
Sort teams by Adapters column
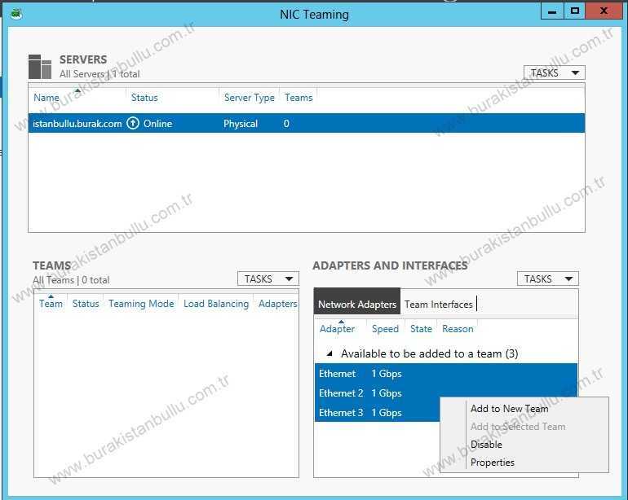click(x=278, y=304)
